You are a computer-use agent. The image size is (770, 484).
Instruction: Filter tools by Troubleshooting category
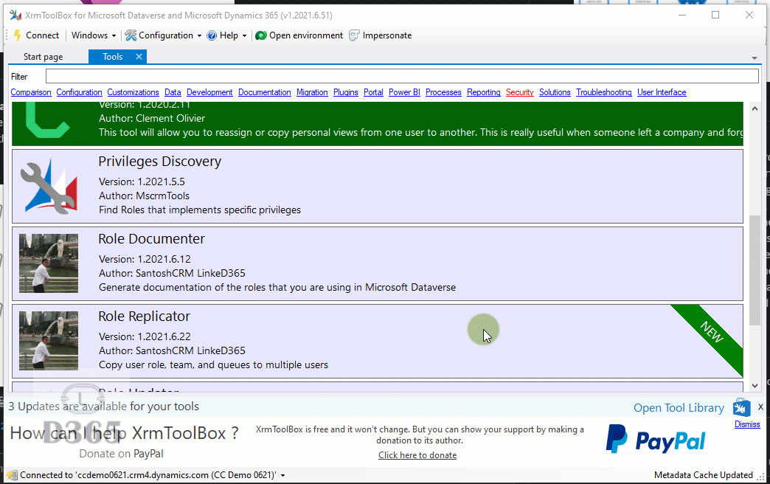(604, 92)
